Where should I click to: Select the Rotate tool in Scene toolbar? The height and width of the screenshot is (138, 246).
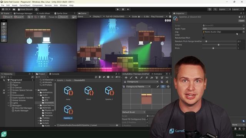point(4,30)
